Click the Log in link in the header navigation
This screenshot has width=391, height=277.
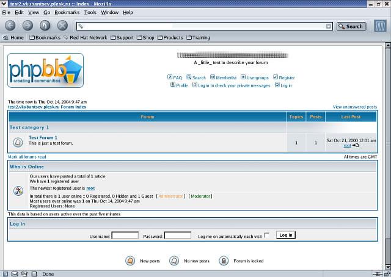click(283, 85)
